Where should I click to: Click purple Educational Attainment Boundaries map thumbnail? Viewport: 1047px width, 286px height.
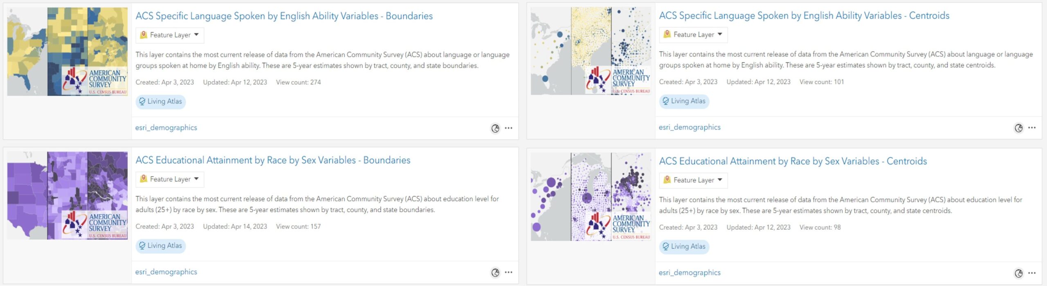(x=67, y=195)
